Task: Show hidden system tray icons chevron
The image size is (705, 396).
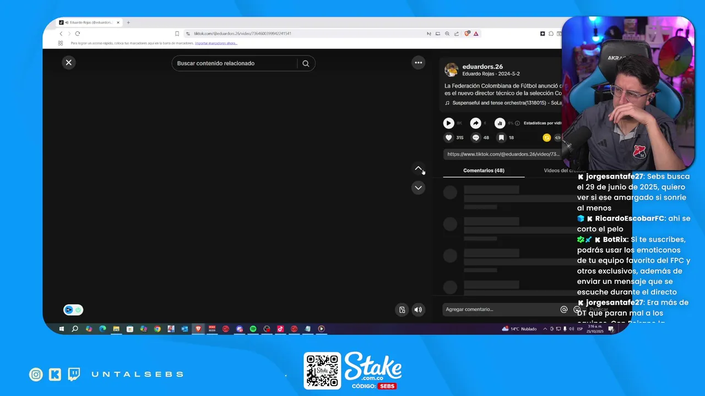Action: 545,329
